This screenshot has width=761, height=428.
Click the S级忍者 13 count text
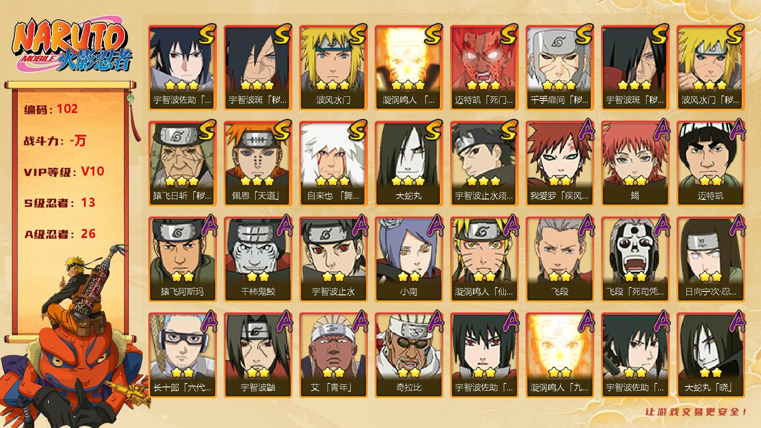(x=60, y=203)
